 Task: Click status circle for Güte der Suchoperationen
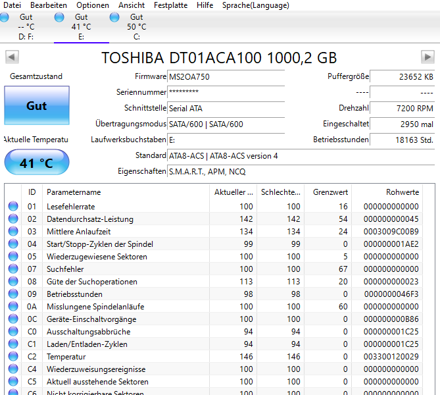13,281
